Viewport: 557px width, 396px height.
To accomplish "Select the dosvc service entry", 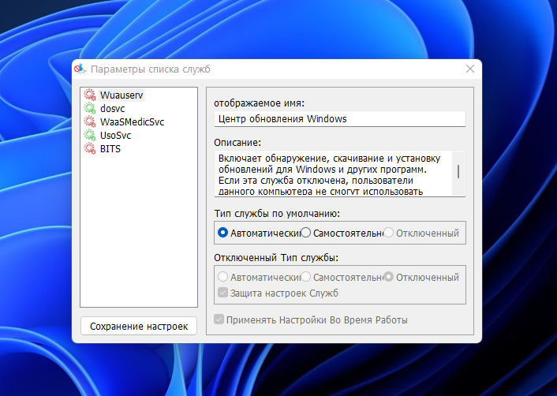I will [x=112, y=109].
